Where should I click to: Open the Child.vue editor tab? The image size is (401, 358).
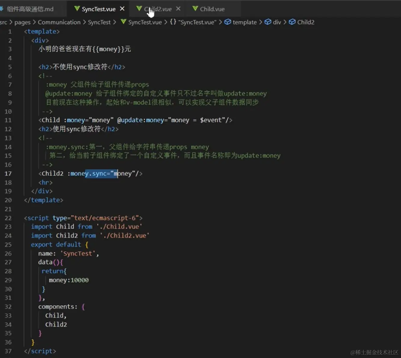212,9
